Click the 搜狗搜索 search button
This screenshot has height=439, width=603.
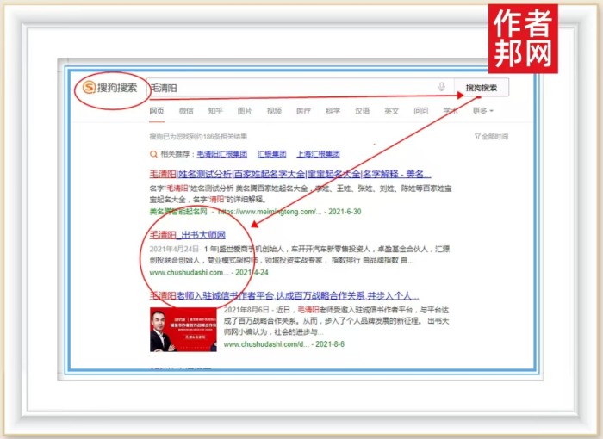pos(481,88)
